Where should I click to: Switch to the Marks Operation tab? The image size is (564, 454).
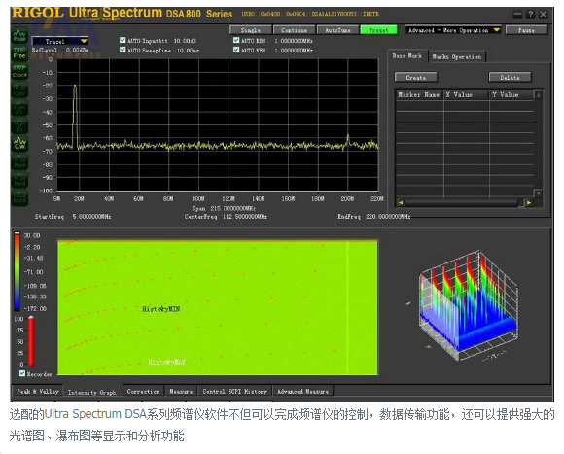click(457, 56)
